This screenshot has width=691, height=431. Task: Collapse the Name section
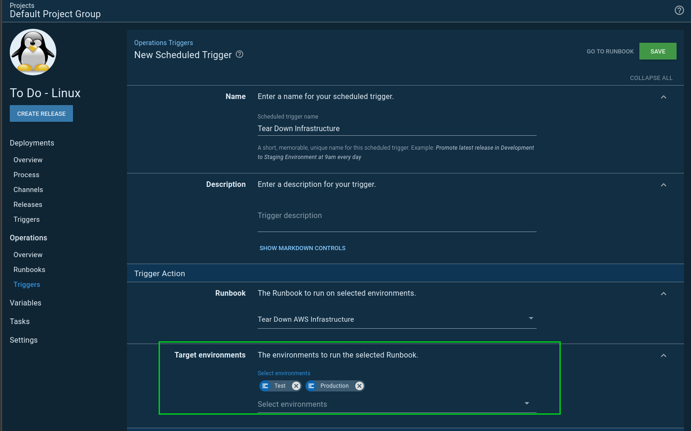click(663, 97)
